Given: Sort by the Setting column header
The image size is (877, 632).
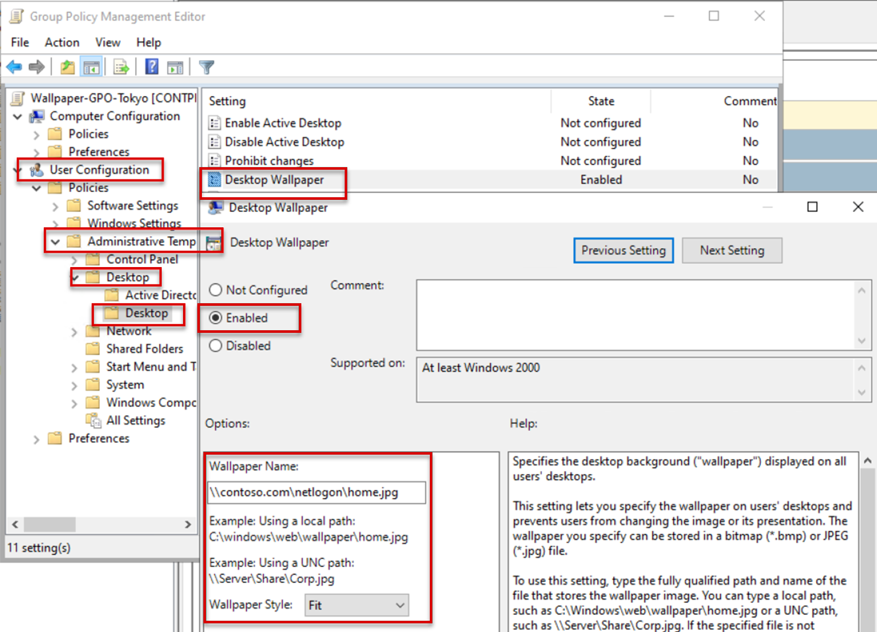Looking at the screenshot, I should pyautogui.click(x=376, y=101).
